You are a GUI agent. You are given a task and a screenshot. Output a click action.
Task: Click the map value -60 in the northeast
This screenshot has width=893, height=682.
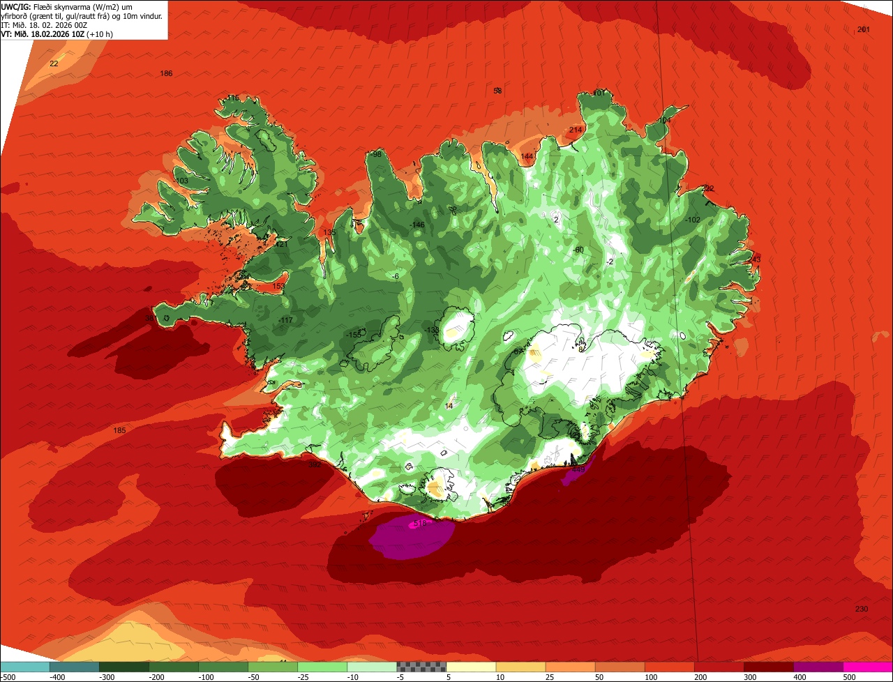[x=578, y=250]
